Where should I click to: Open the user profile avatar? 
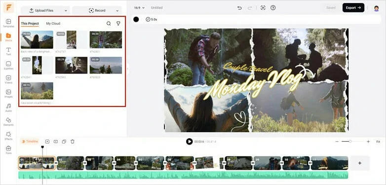[x=377, y=8]
